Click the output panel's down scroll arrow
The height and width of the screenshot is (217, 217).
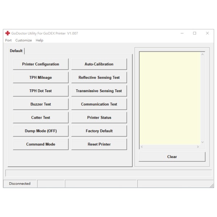pos(202,142)
